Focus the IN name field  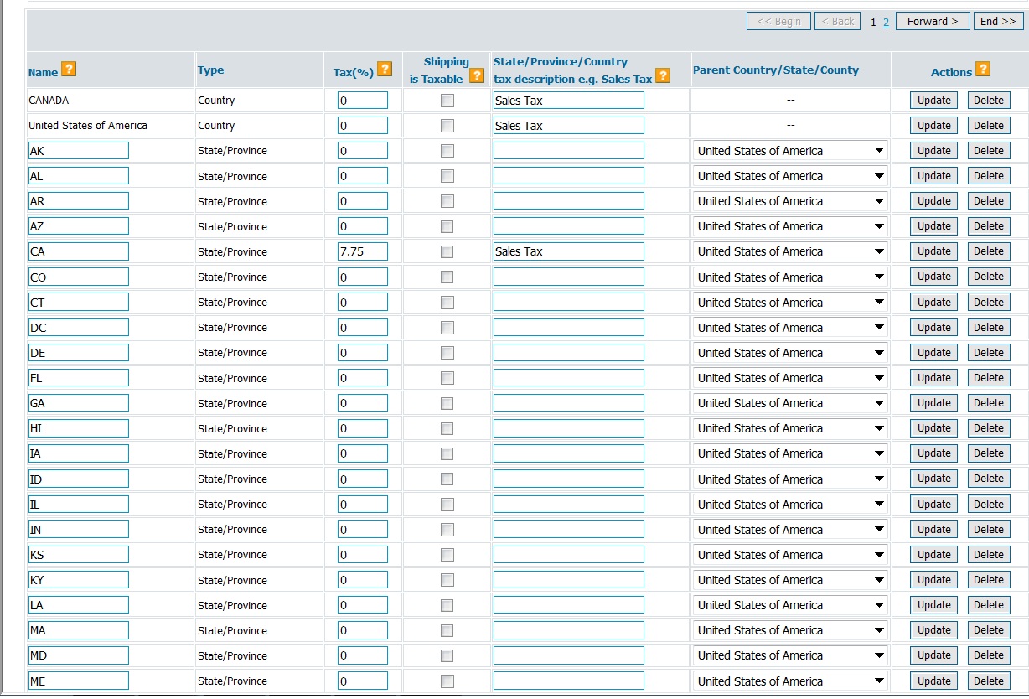(x=78, y=530)
